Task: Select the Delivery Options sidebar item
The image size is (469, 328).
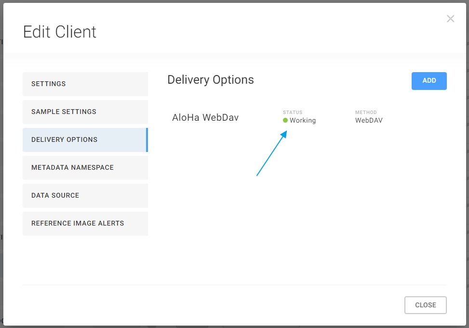Action: click(x=85, y=140)
